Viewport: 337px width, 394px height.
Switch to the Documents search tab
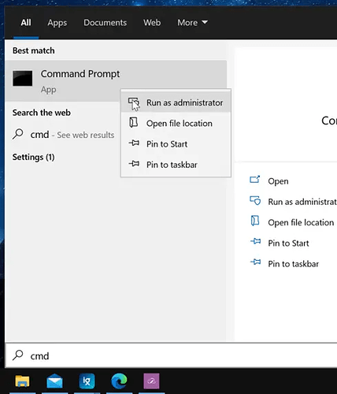105,23
